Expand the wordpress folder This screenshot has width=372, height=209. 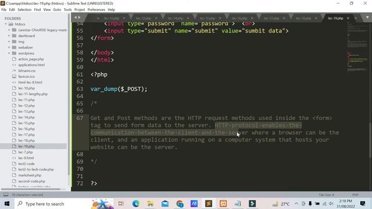tap(9, 53)
